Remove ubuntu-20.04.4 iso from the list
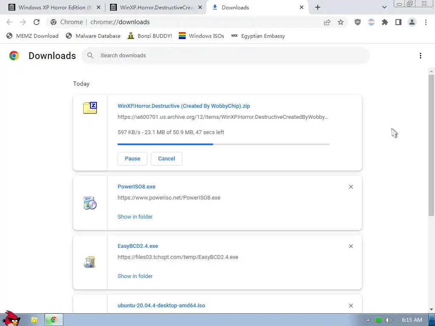The height and width of the screenshot is (326, 435). [x=351, y=306]
